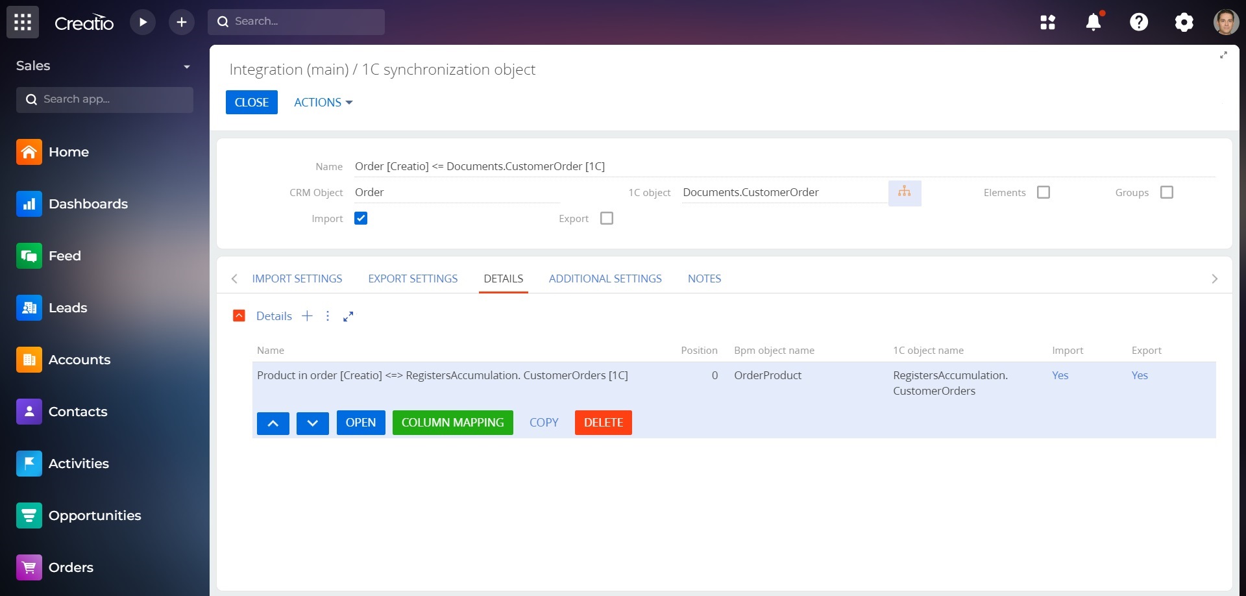Open the Sales workplace dropdown
The width and height of the screenshot is (1246, 596).
point(187,66)
